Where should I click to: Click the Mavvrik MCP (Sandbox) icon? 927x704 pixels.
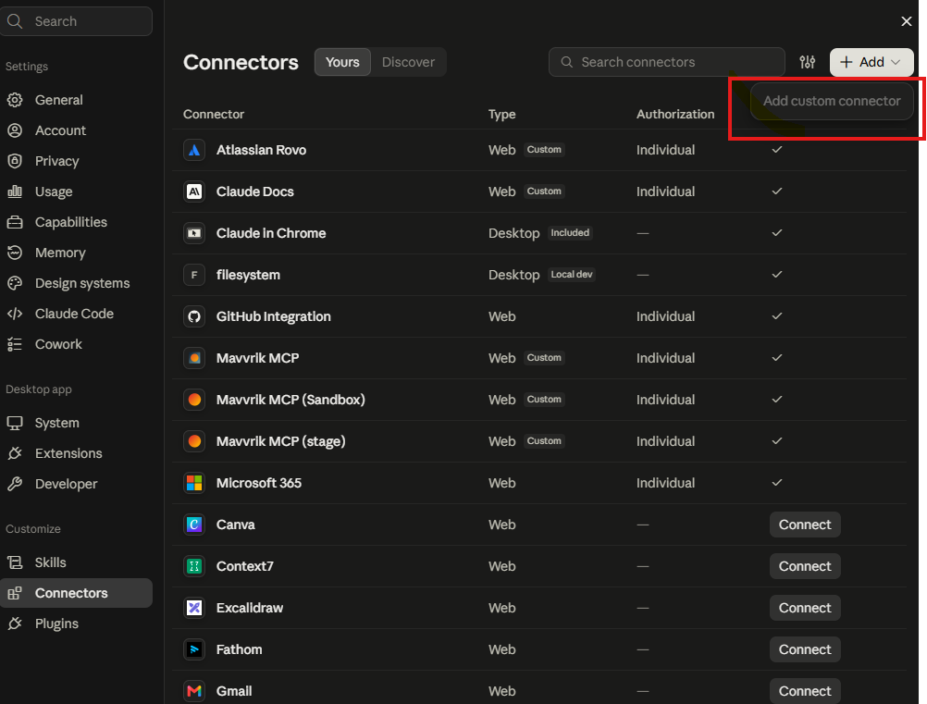(x=194, y=400)
